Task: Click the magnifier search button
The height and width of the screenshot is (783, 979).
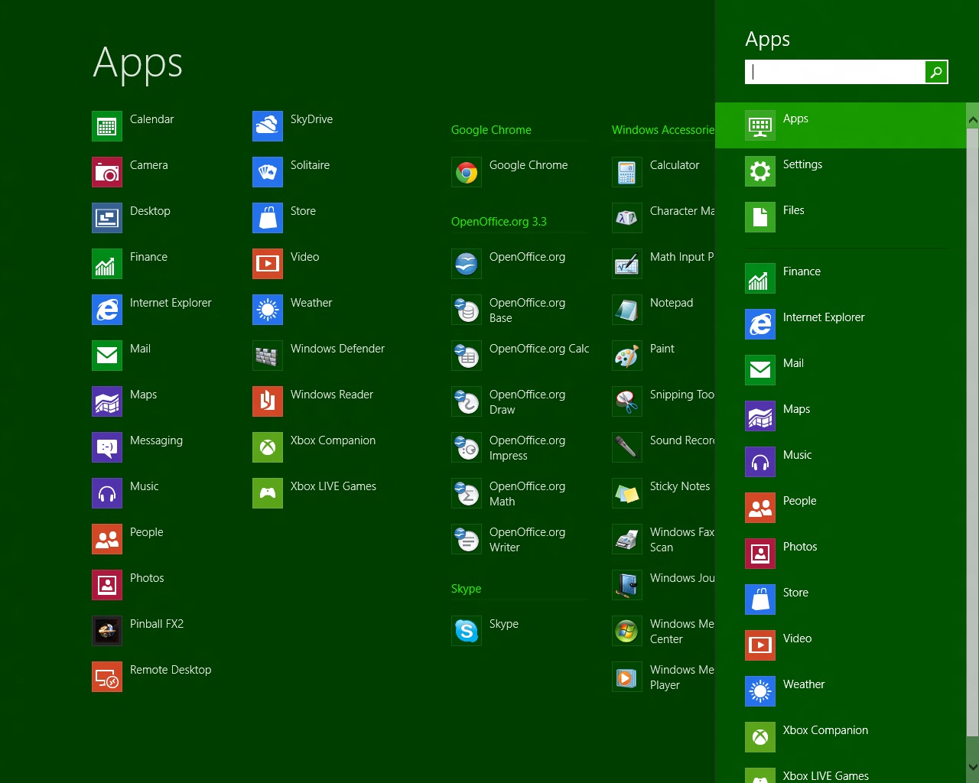Action: click(x=936, y=72)
